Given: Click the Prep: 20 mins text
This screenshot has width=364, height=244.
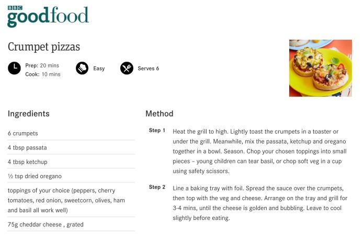Looking at the screenshot, I should tap(42, 65).
